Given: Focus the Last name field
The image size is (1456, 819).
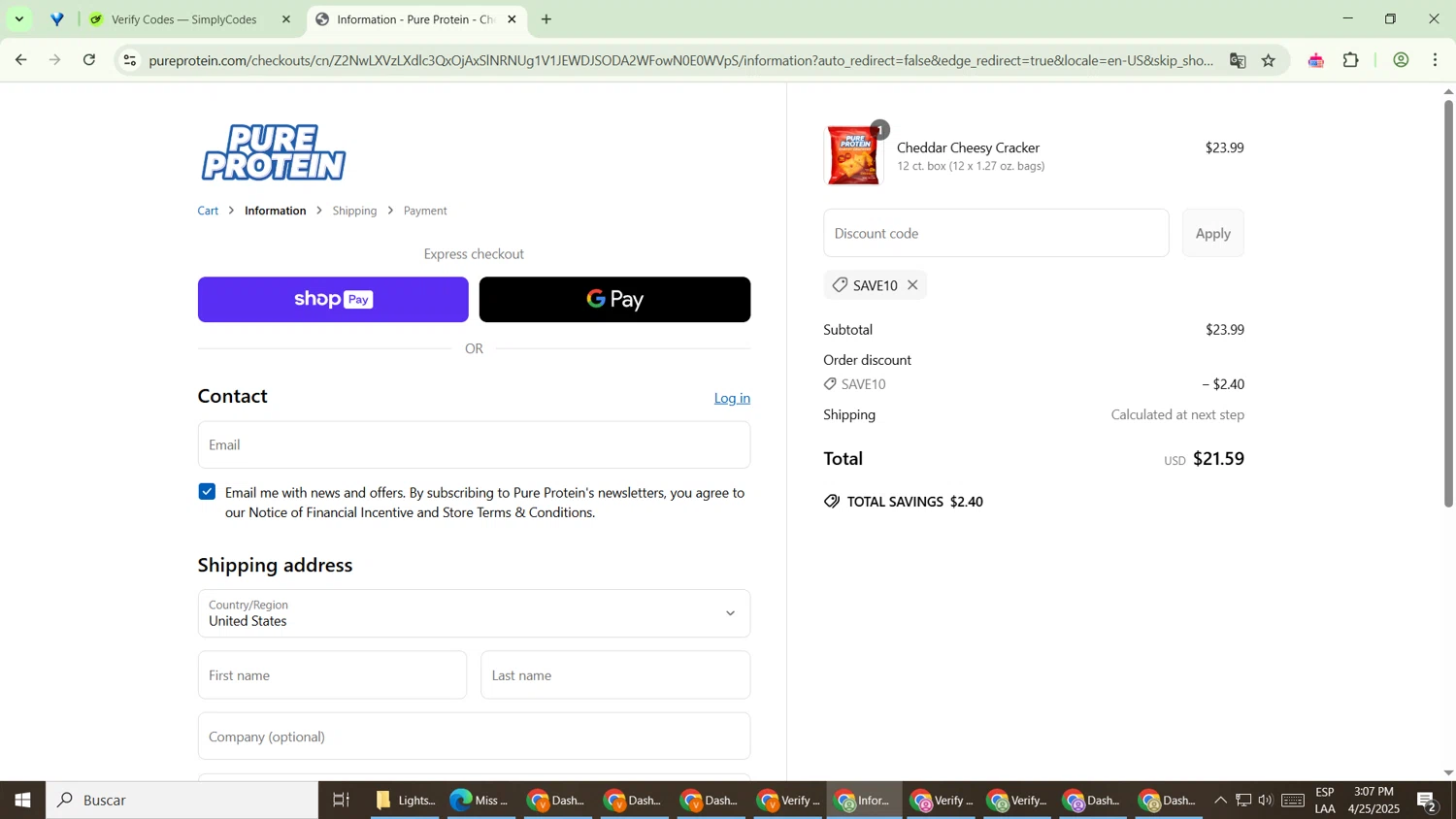Looking at the screenshot, I should pos(615,675).
